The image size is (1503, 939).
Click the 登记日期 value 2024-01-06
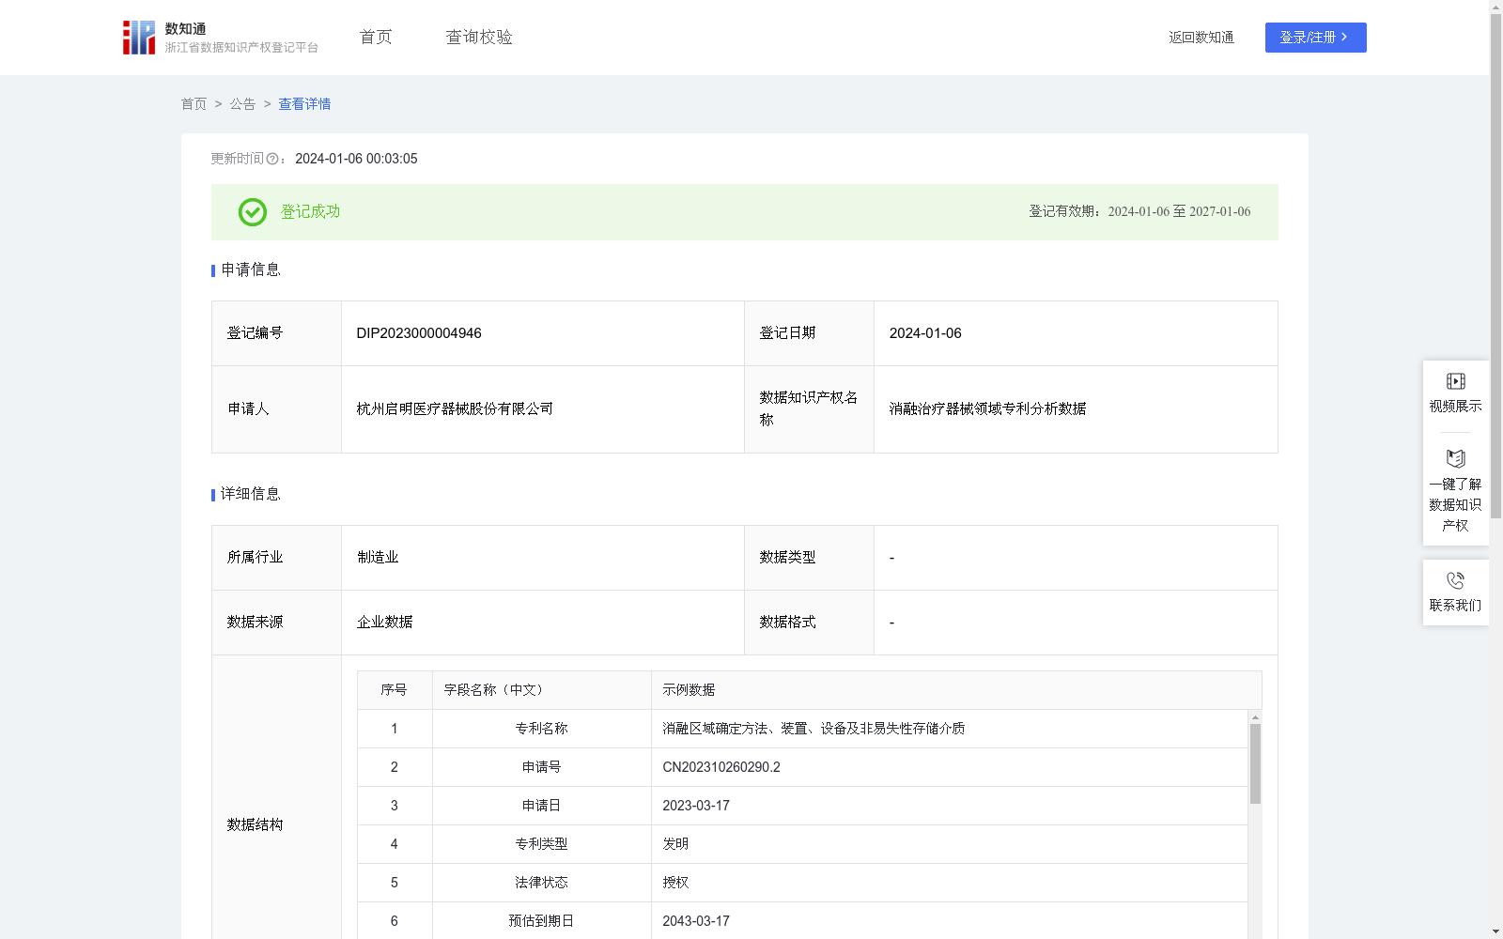tap(925, 333)
